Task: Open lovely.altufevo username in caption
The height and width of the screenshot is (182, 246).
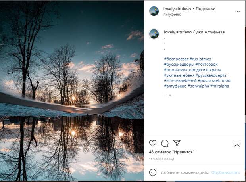Action: 178,32
